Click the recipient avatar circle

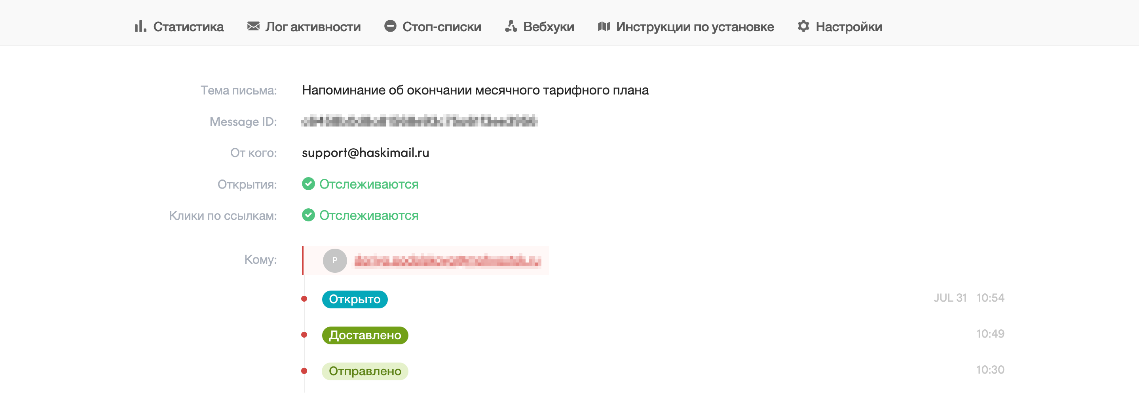(335, 261)
